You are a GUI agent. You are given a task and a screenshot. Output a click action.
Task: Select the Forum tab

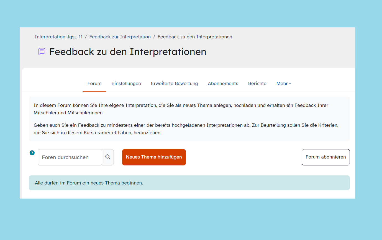click(x=94, y=83)
